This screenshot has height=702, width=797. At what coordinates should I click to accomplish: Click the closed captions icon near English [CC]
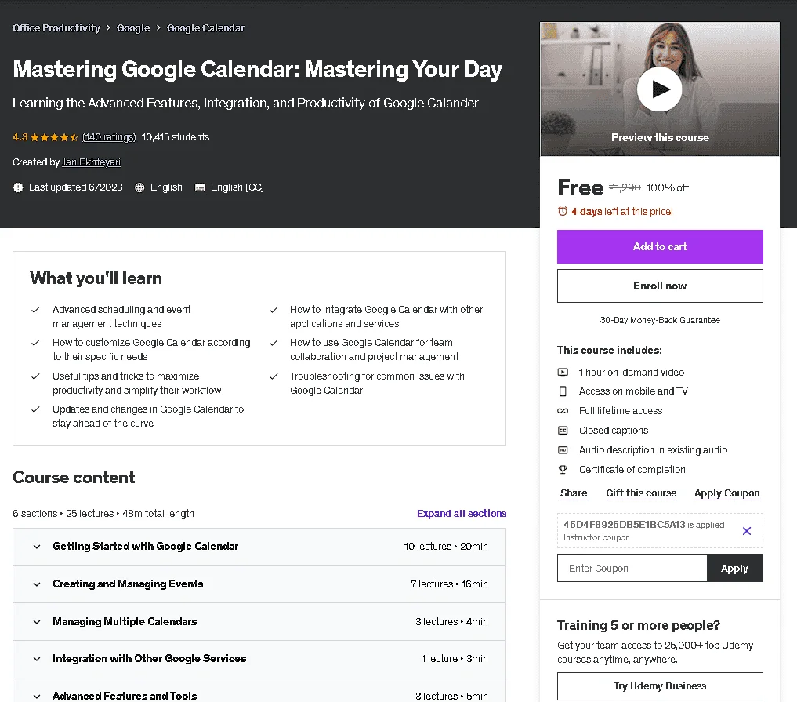200,187
